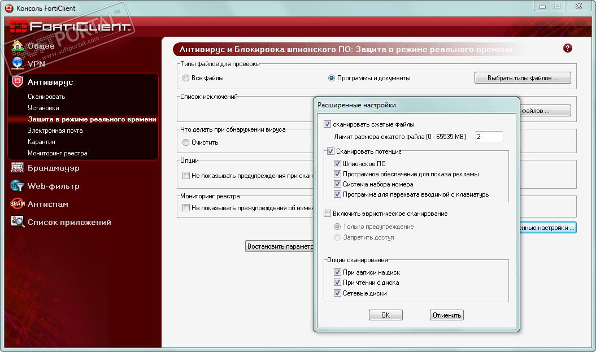596x352 pixels.
Task: Click Востановить параметры button
Action: [x=280, y=246]
